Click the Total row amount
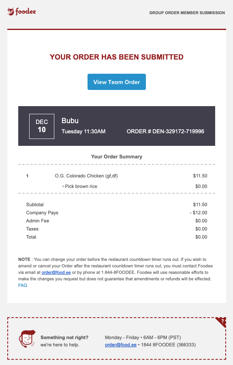Image resolution: width=233 pixels, height=365 pixels. click(x=201, y=237)
